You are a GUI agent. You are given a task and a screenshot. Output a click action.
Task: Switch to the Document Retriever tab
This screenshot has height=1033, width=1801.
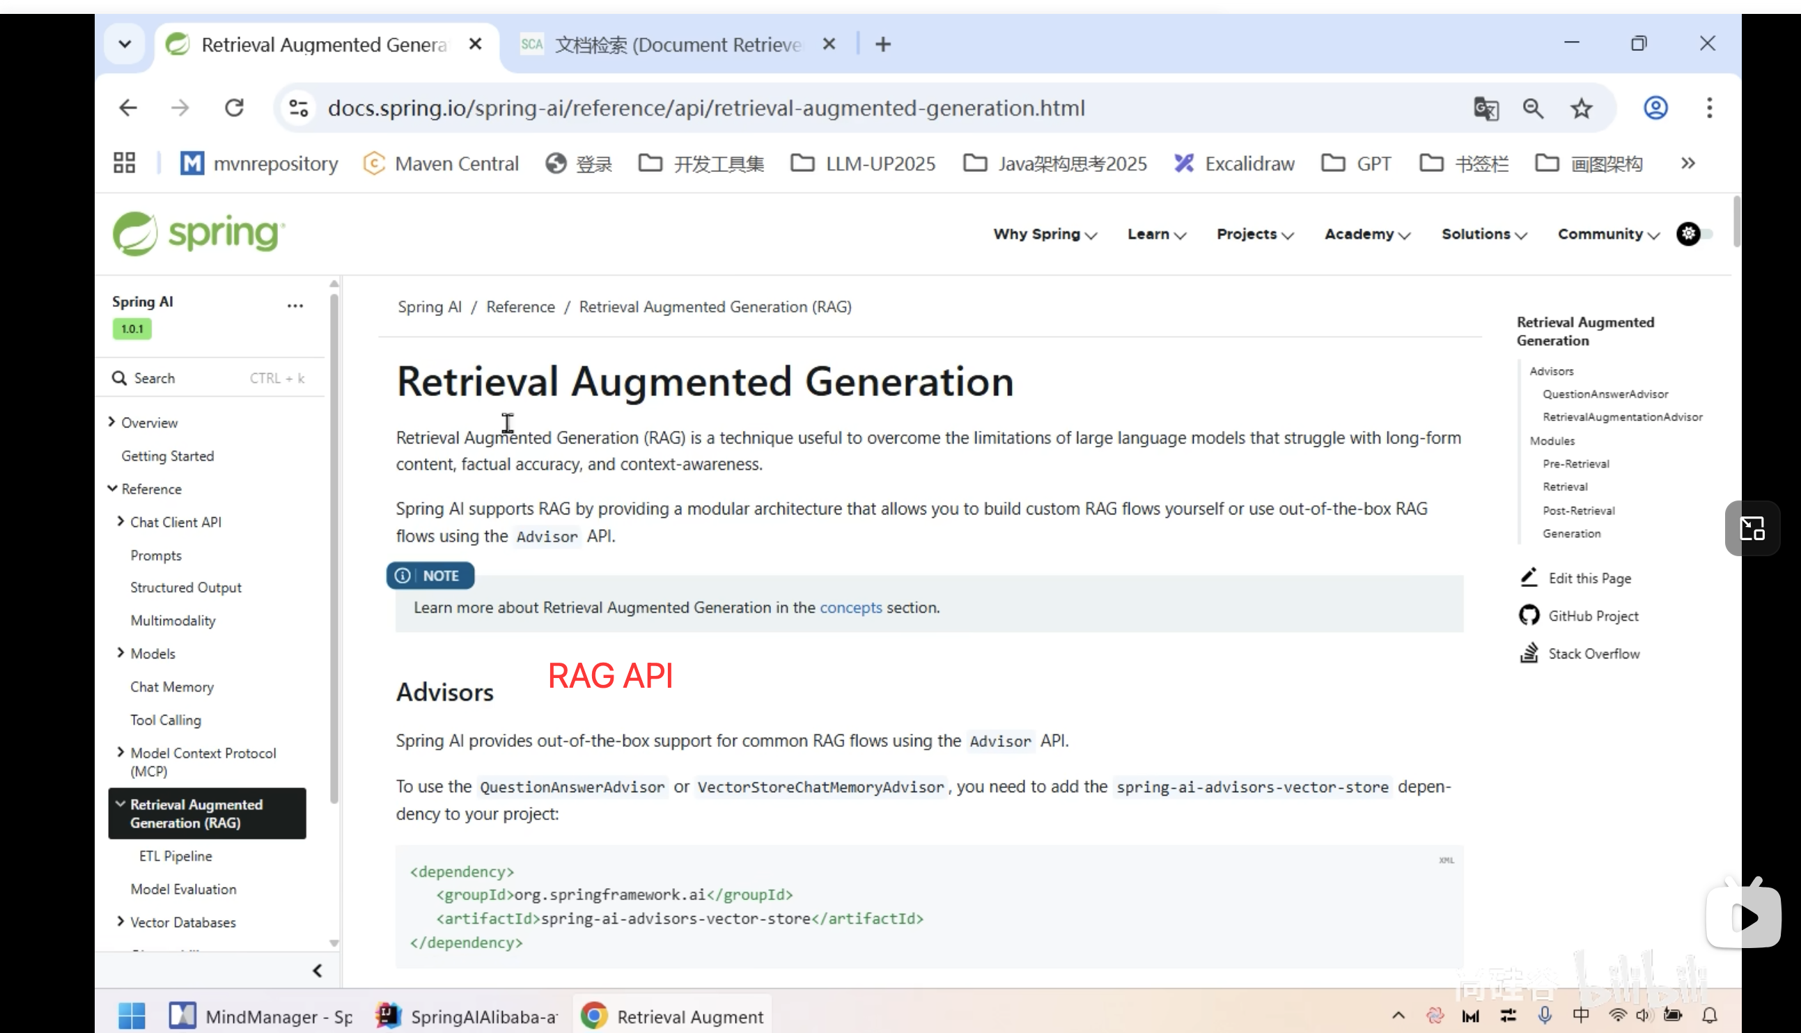(676, 45)
